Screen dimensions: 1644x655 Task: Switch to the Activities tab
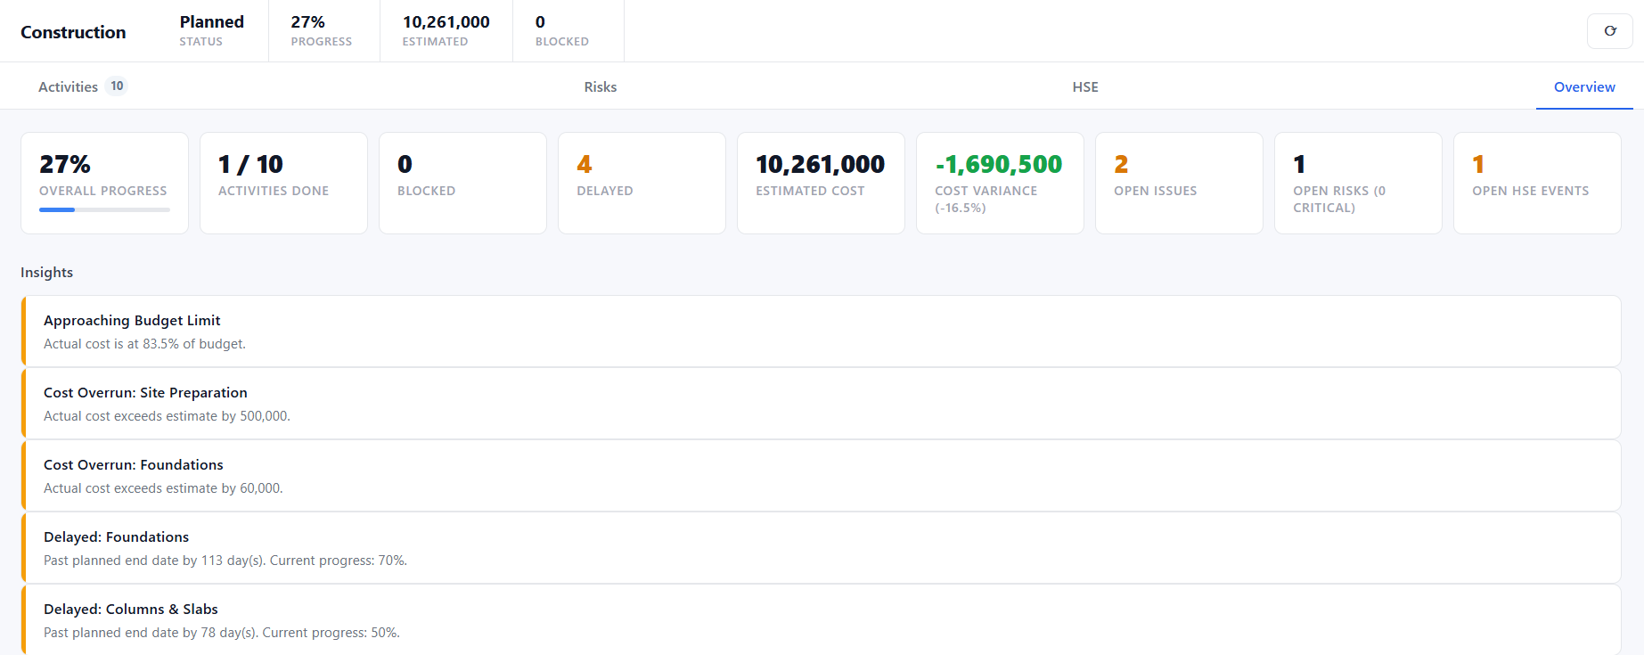[83, 86]
